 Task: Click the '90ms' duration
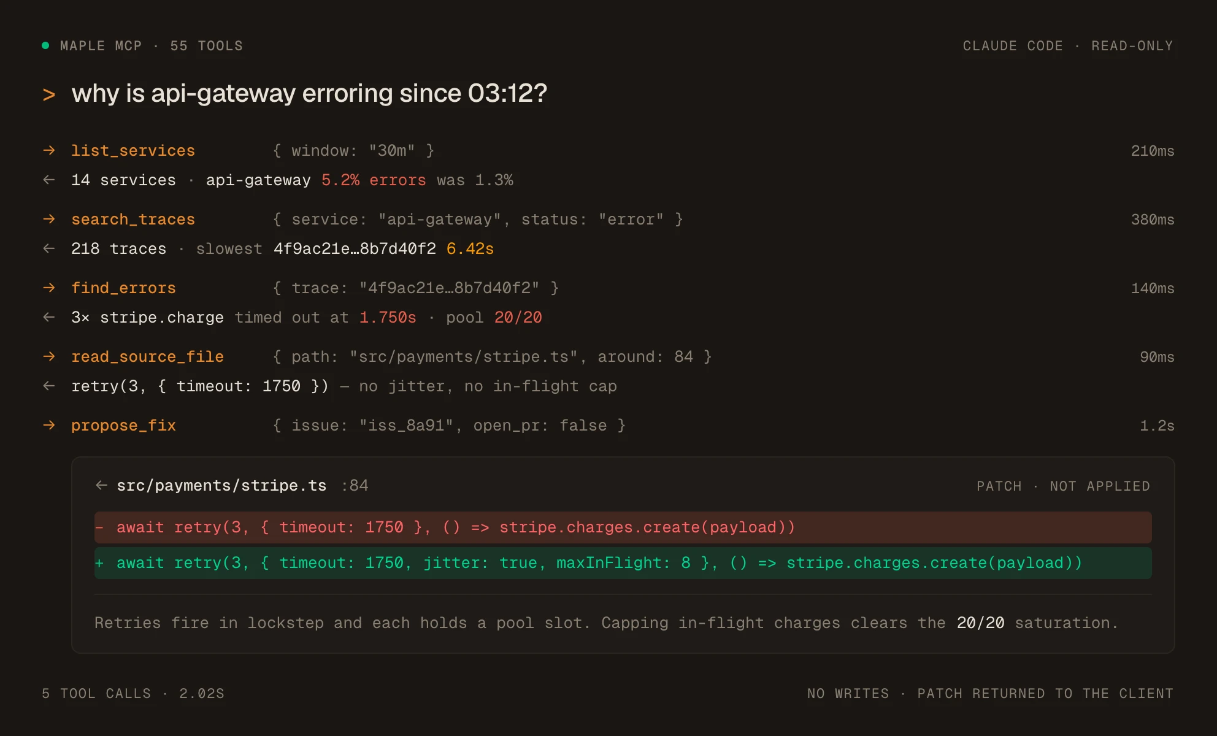tap(1157, 357)
